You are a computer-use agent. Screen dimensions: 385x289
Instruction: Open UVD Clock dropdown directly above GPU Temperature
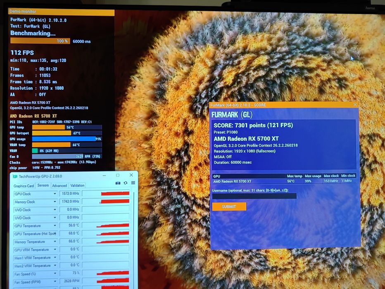coord(55,218)
